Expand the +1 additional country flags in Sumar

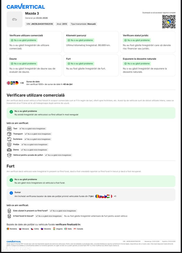click(115, 196)
